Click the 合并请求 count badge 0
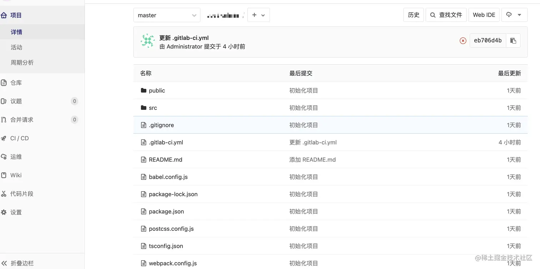This screenshot has height=269, width=540. pos(74,120)
